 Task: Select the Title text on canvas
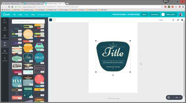[113, 52]
